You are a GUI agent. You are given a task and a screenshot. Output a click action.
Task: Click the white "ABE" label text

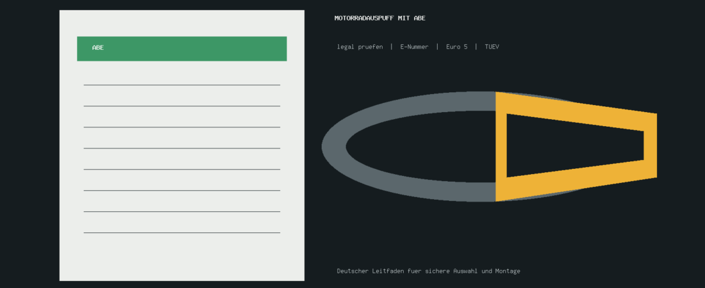pos(98,47)
